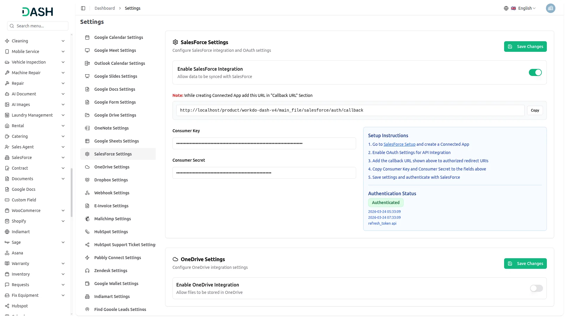
Task: Click the Webhook Settings icon
Action: coord(87,193)
